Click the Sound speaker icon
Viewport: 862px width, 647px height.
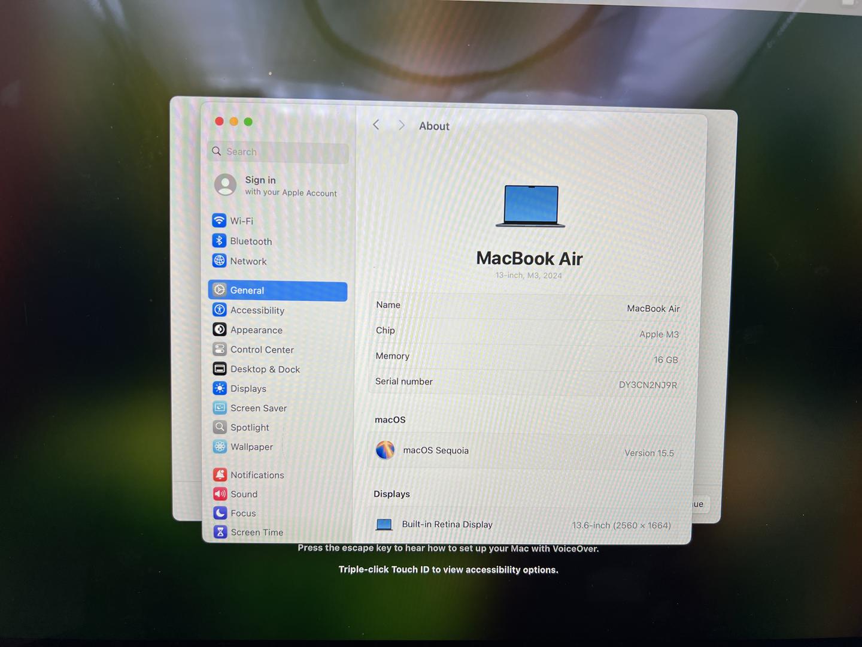220,494
